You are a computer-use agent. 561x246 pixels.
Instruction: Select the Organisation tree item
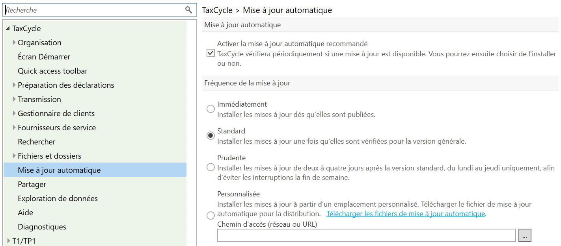pos(40,43)
